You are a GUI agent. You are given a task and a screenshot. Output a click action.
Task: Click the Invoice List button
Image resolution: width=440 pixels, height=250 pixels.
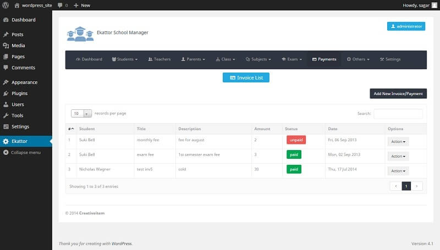(x=246, y=77)
